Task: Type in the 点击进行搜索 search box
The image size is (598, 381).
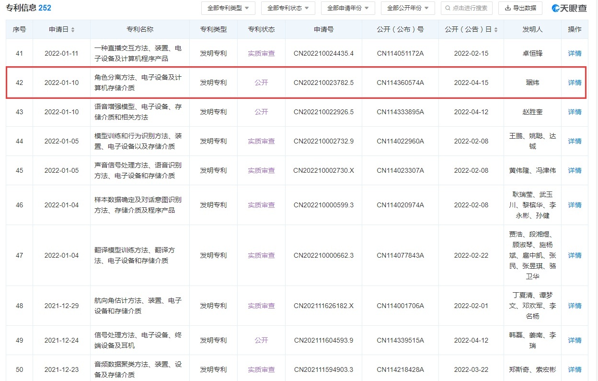Action: [470, 8]
